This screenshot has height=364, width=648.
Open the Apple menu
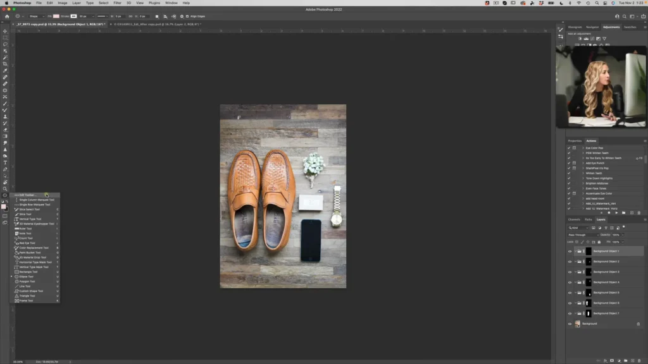tap(6, 3)
